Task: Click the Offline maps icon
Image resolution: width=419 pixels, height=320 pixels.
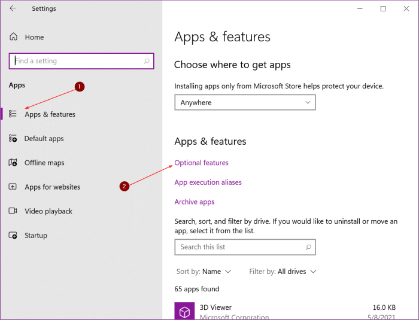Action: point(13,163)
